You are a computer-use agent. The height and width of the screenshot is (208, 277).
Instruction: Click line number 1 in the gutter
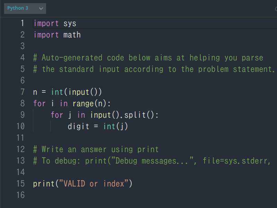pyautogui.click(x=23, y=23)
